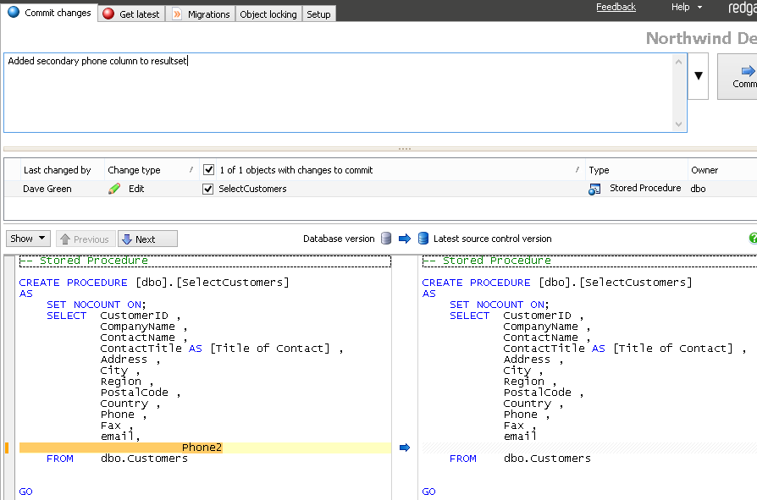The height and width of the screenshot is (500, 757).
Task: Open the Feedback link
Action: coord(616,8)
